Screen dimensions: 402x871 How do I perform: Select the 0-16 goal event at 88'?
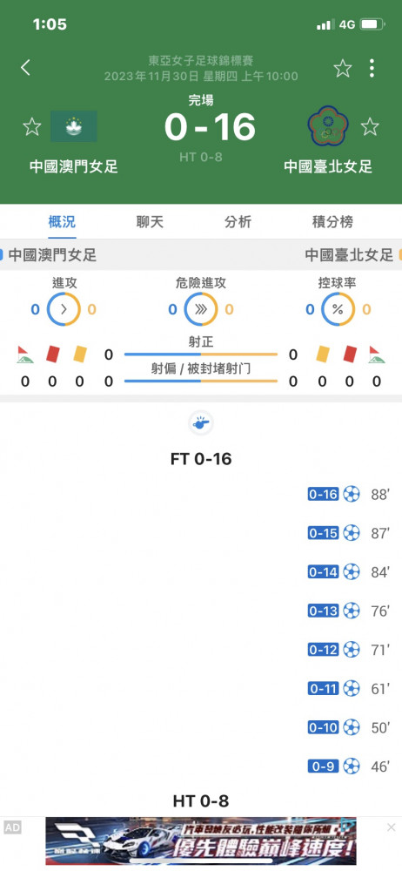(349, 494)
